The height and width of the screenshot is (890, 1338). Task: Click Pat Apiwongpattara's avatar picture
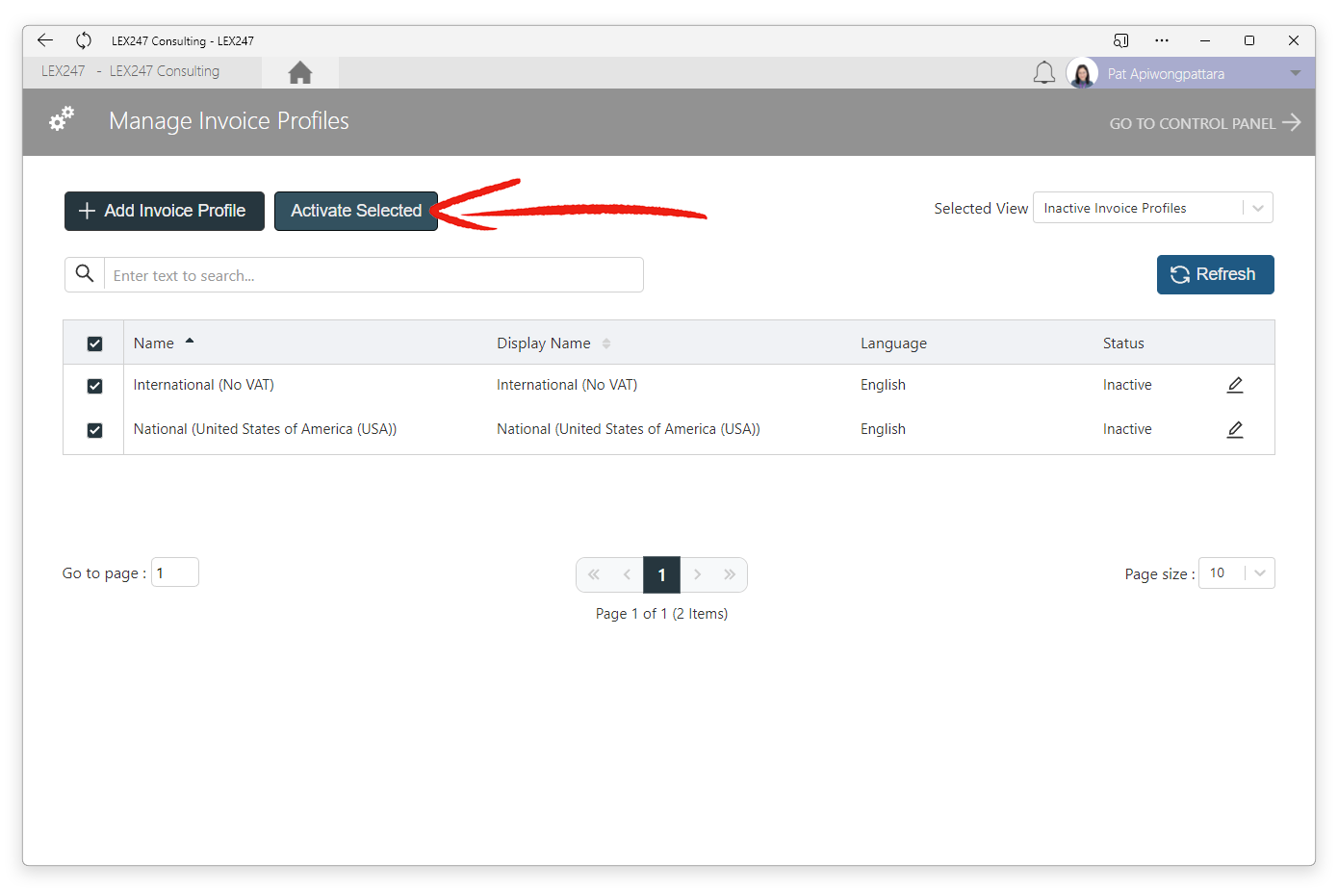[1082, 73]
